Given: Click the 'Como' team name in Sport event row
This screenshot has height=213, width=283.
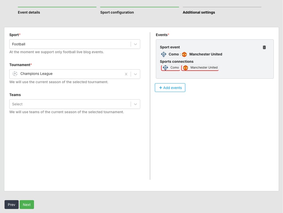Looking at the screenshot, I should pyautogui.click(x=174, y=54).
